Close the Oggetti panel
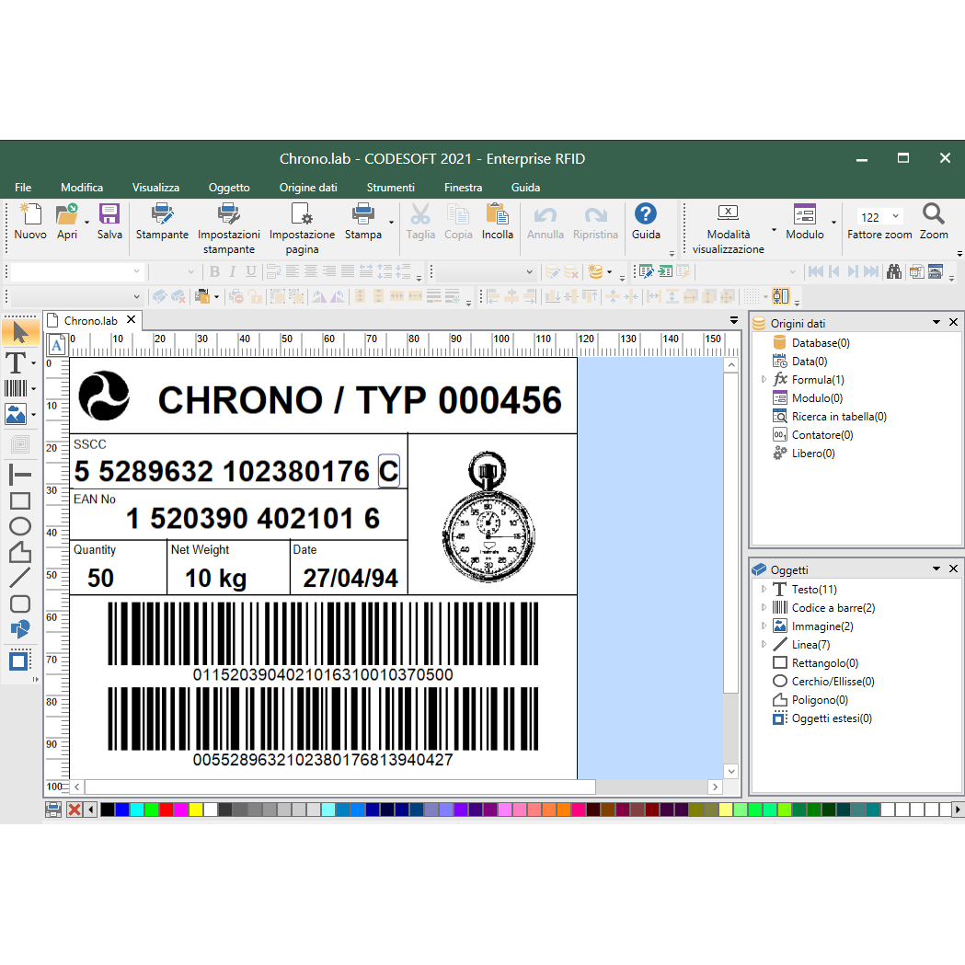965x965 pixels. click(953, 569)
